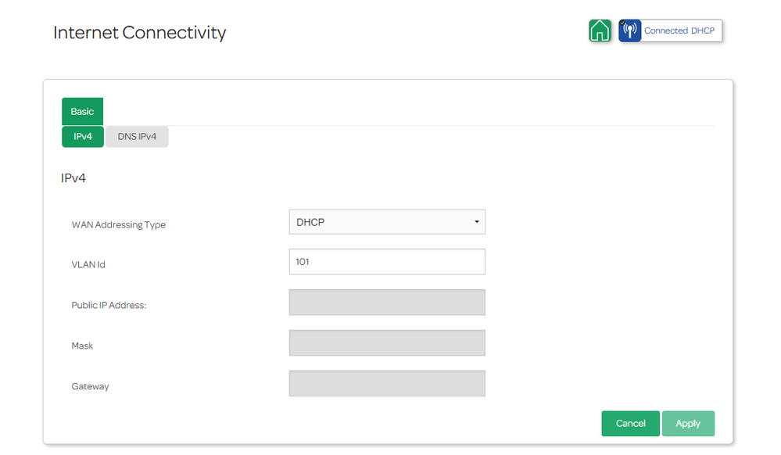Screen dimensions: 781x455
Task: Go to the home page icon
Action: (x=600, y=30)
